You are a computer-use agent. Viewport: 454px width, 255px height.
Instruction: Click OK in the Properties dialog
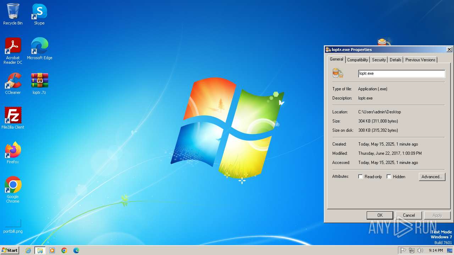point(380,215)
